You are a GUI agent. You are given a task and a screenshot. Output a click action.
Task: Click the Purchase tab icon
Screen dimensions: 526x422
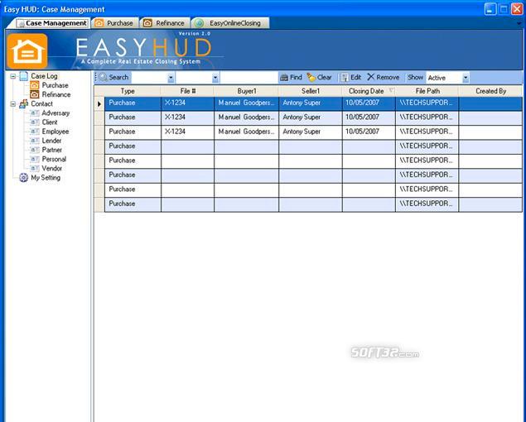pos(99,23)
